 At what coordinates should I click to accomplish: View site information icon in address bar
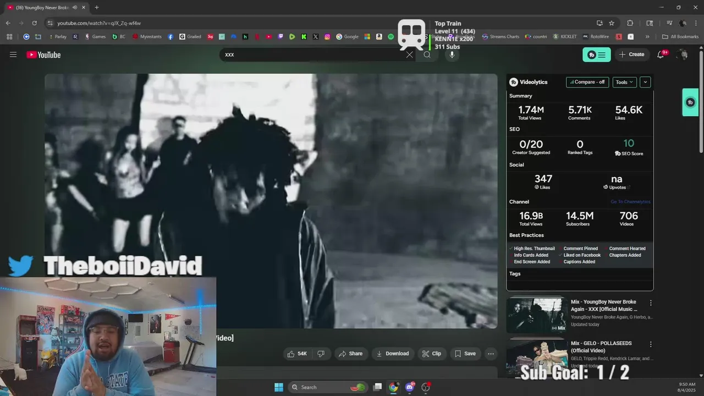(x=50, y=23)
